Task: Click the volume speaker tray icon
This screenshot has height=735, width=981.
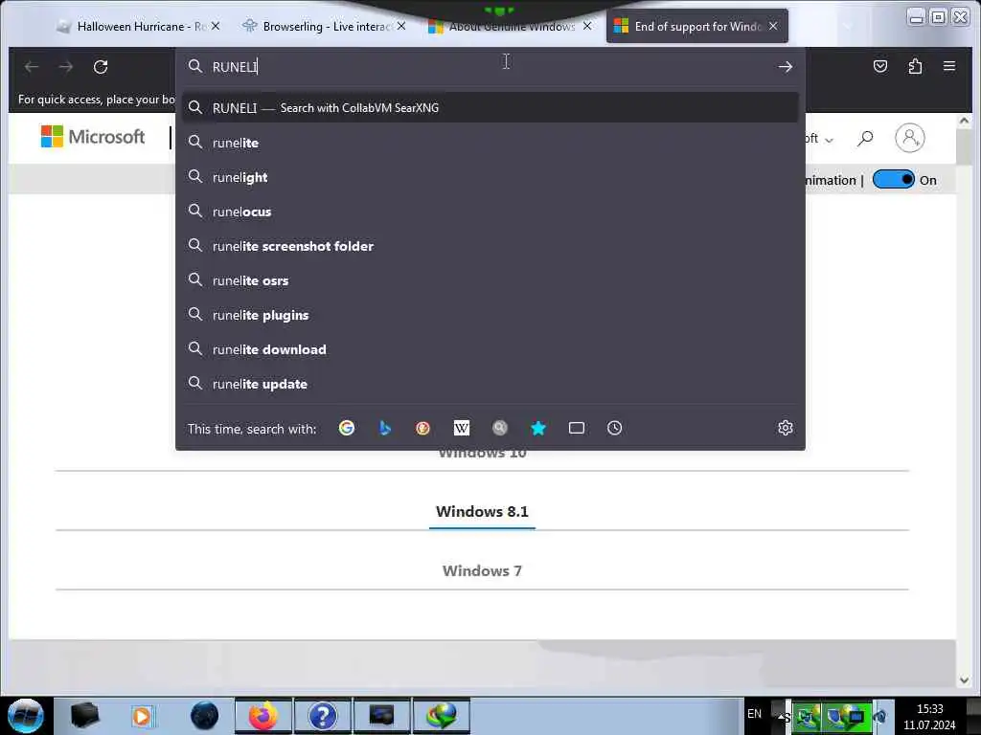Action: click(881, 716)
